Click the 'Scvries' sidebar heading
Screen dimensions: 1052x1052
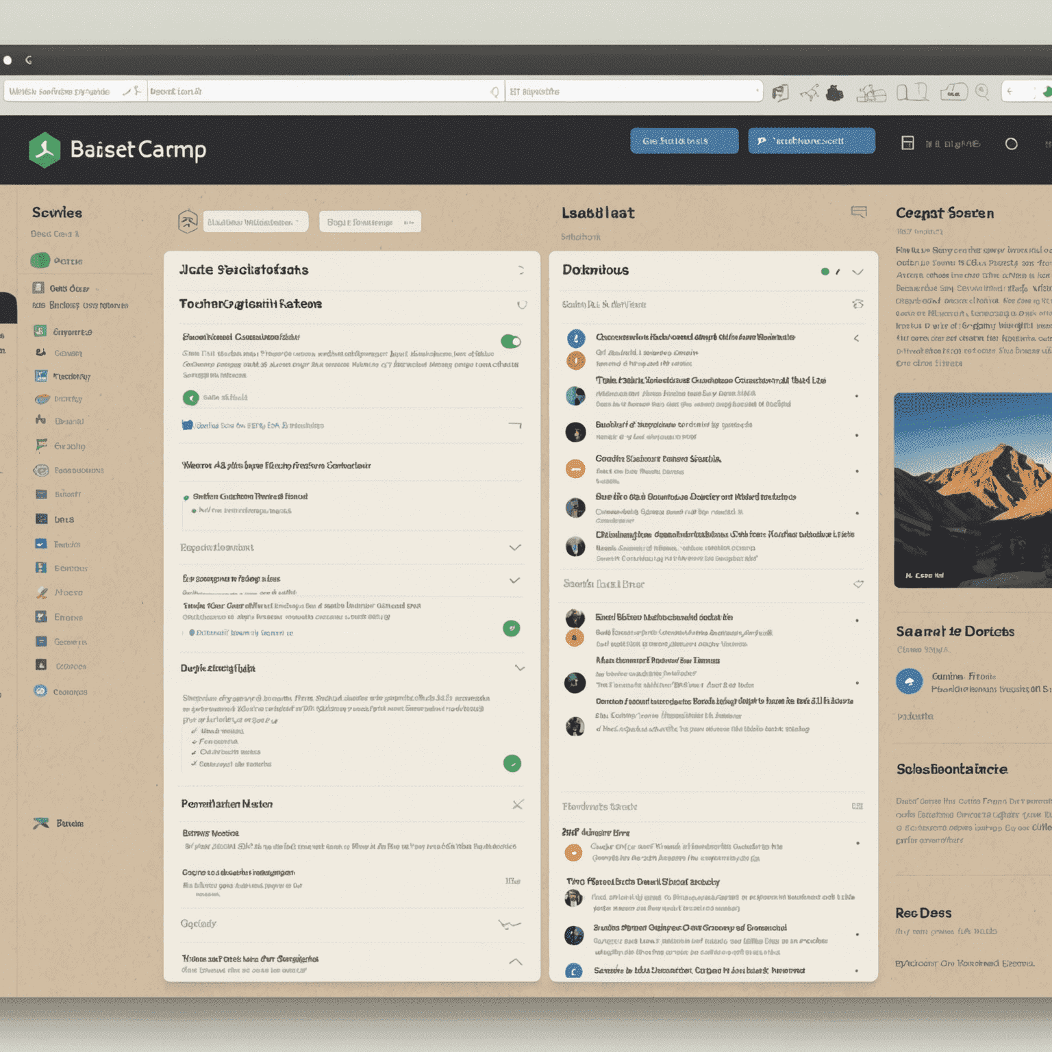click(57, 212)
